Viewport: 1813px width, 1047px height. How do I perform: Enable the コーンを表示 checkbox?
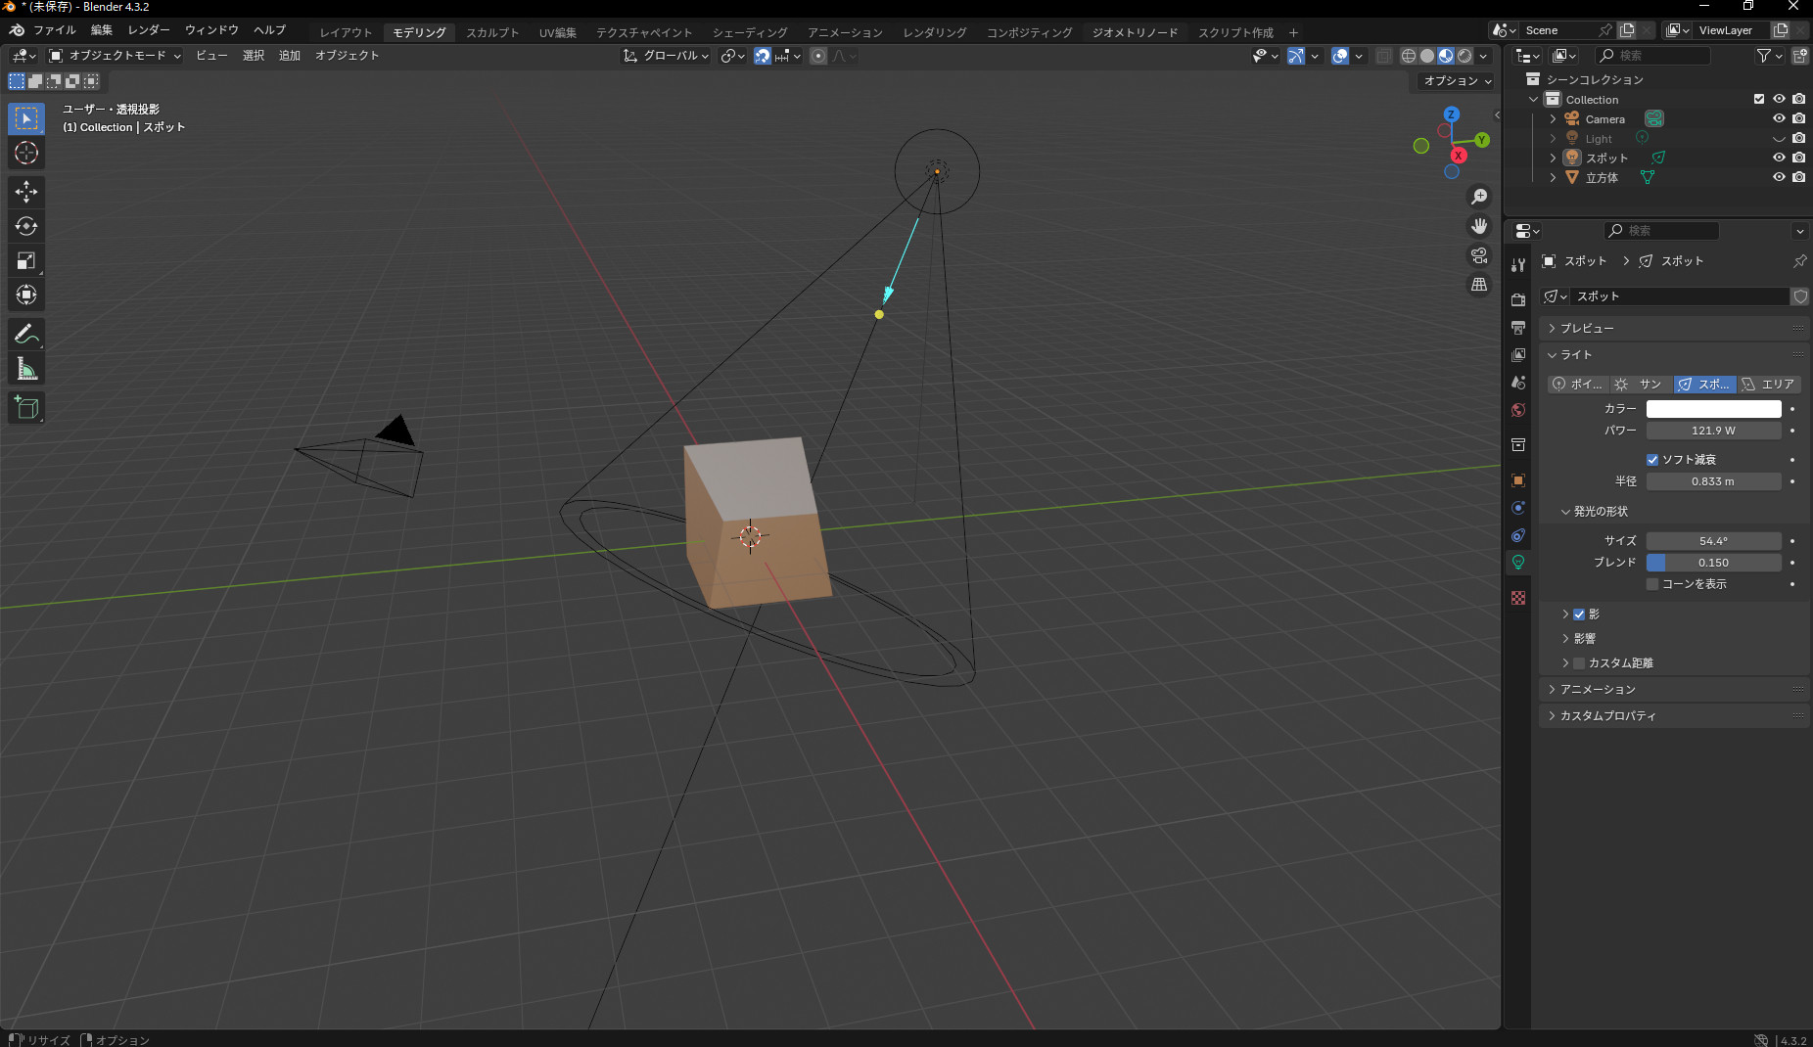(1652, 584)
